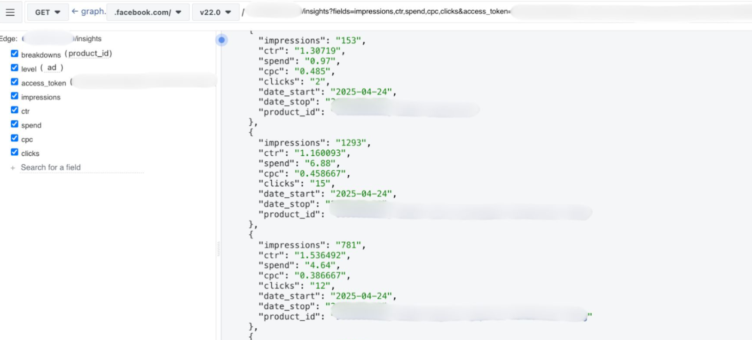Open the GET method dropdown
This screenshot has height=340, width=752.
click(x=47, y=12)
